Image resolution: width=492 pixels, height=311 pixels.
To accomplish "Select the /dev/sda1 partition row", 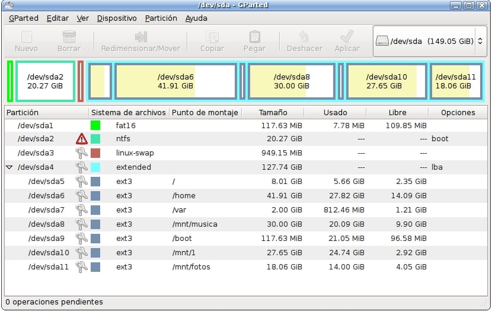I will click(x=246, y=125).
